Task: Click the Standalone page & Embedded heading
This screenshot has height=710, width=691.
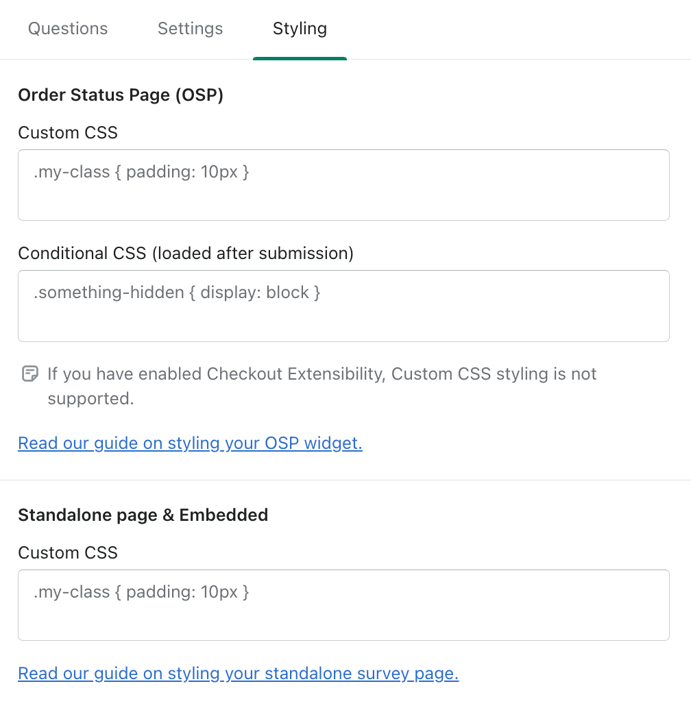Action: (143, 515)
